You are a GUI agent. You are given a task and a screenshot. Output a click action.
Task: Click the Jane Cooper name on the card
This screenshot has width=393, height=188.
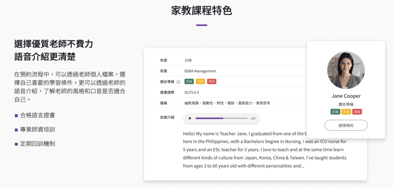click(x=346, y=96)
